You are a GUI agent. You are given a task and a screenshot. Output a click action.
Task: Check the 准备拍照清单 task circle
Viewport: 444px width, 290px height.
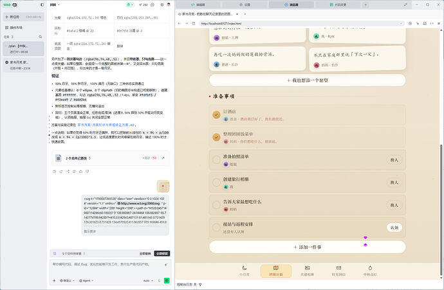[216, 159]
